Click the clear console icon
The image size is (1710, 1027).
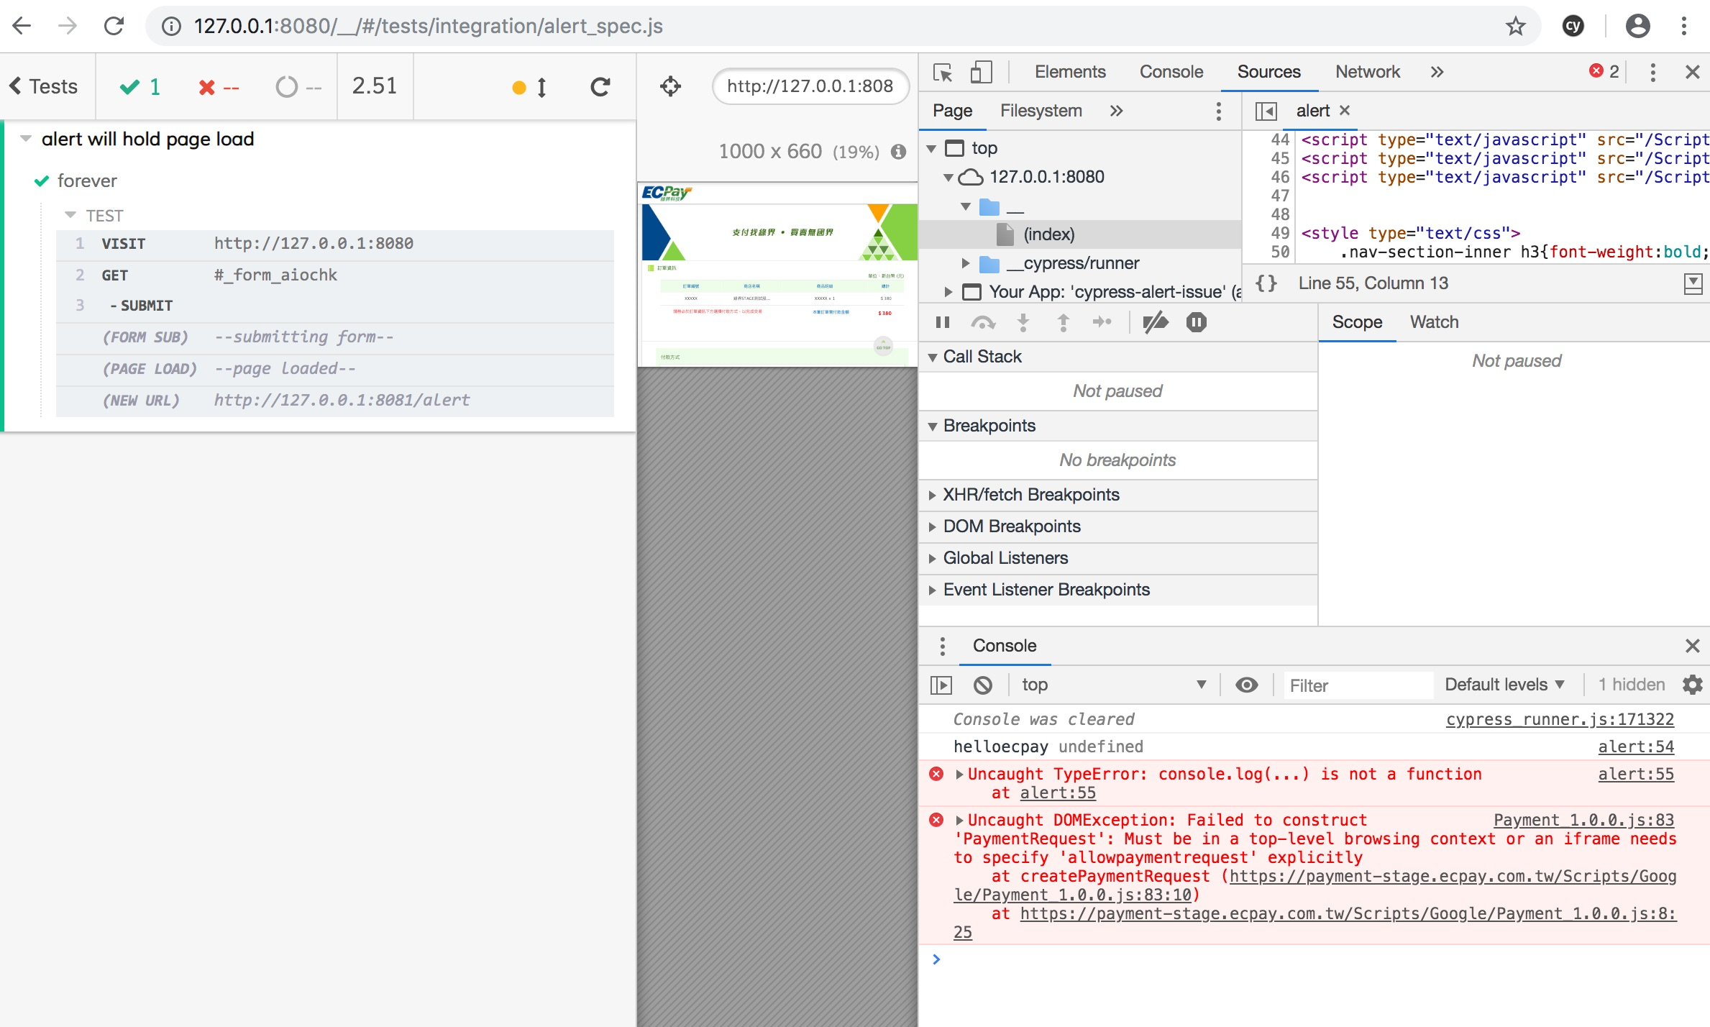[983, 685]
